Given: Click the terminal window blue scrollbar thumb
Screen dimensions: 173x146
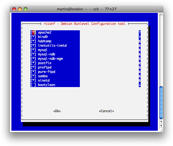Looking at the screenshot, I should click(x=161, y=103).
